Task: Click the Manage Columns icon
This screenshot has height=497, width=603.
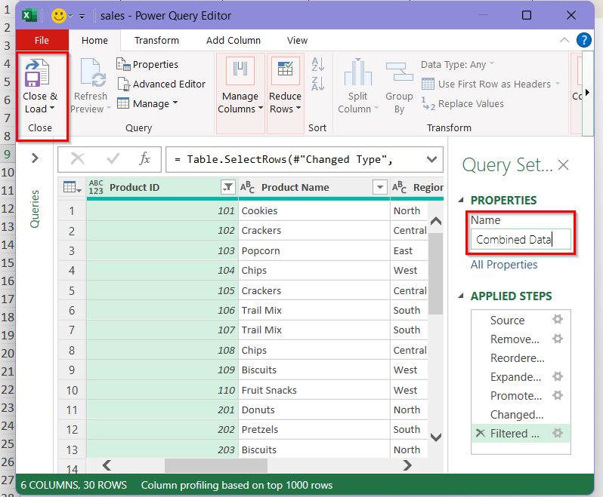Action: point(240,71)
